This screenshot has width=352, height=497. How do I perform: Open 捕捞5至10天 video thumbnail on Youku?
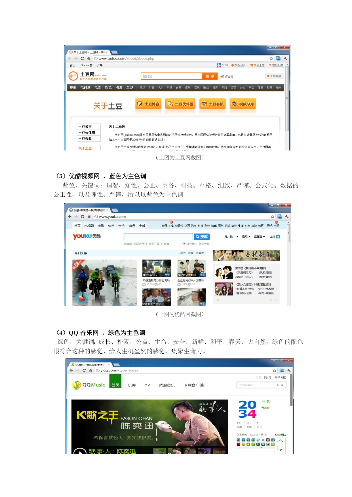point(157,268)
